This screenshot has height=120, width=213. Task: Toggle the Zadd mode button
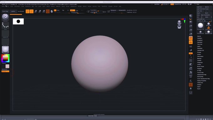tap(72, 10)
